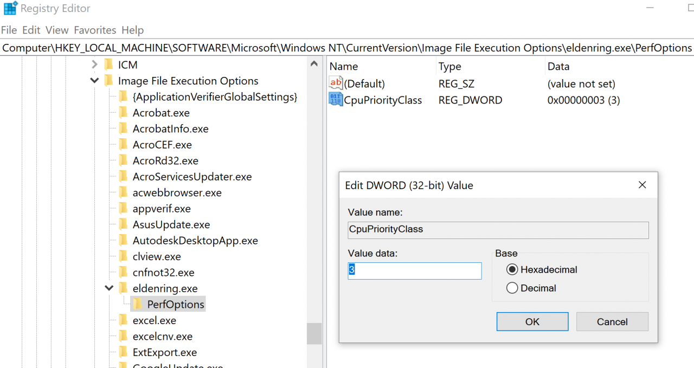
Task: Click the tree pane vertical scrollbar thumb
Action: 314,333
